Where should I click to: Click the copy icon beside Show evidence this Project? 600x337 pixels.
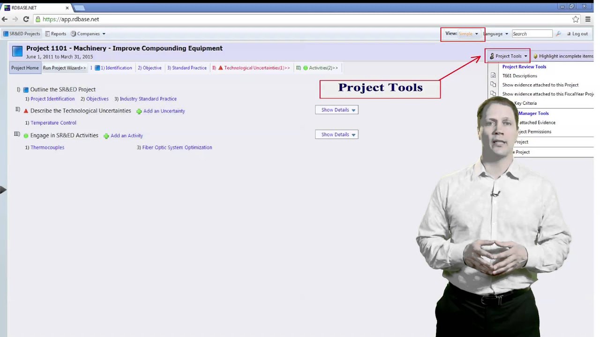click(x=493, y=85)
